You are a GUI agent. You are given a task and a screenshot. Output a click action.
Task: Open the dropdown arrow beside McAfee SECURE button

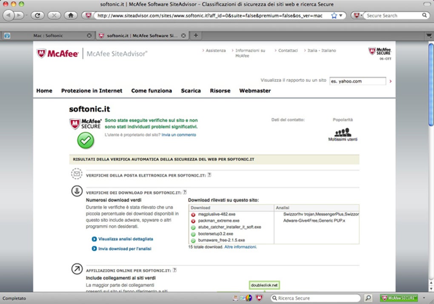424,298
